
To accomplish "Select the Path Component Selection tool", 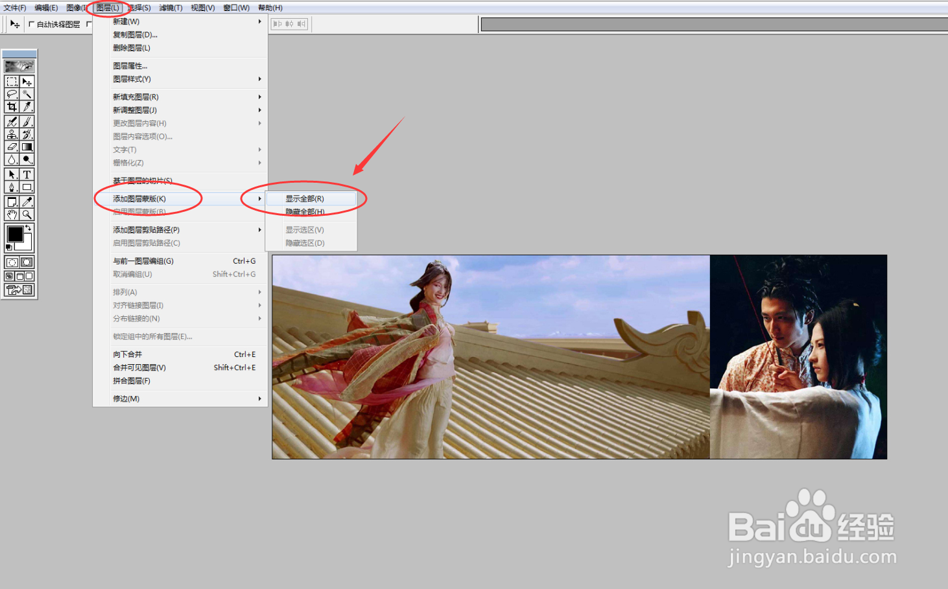I will [x=12, y=174].
